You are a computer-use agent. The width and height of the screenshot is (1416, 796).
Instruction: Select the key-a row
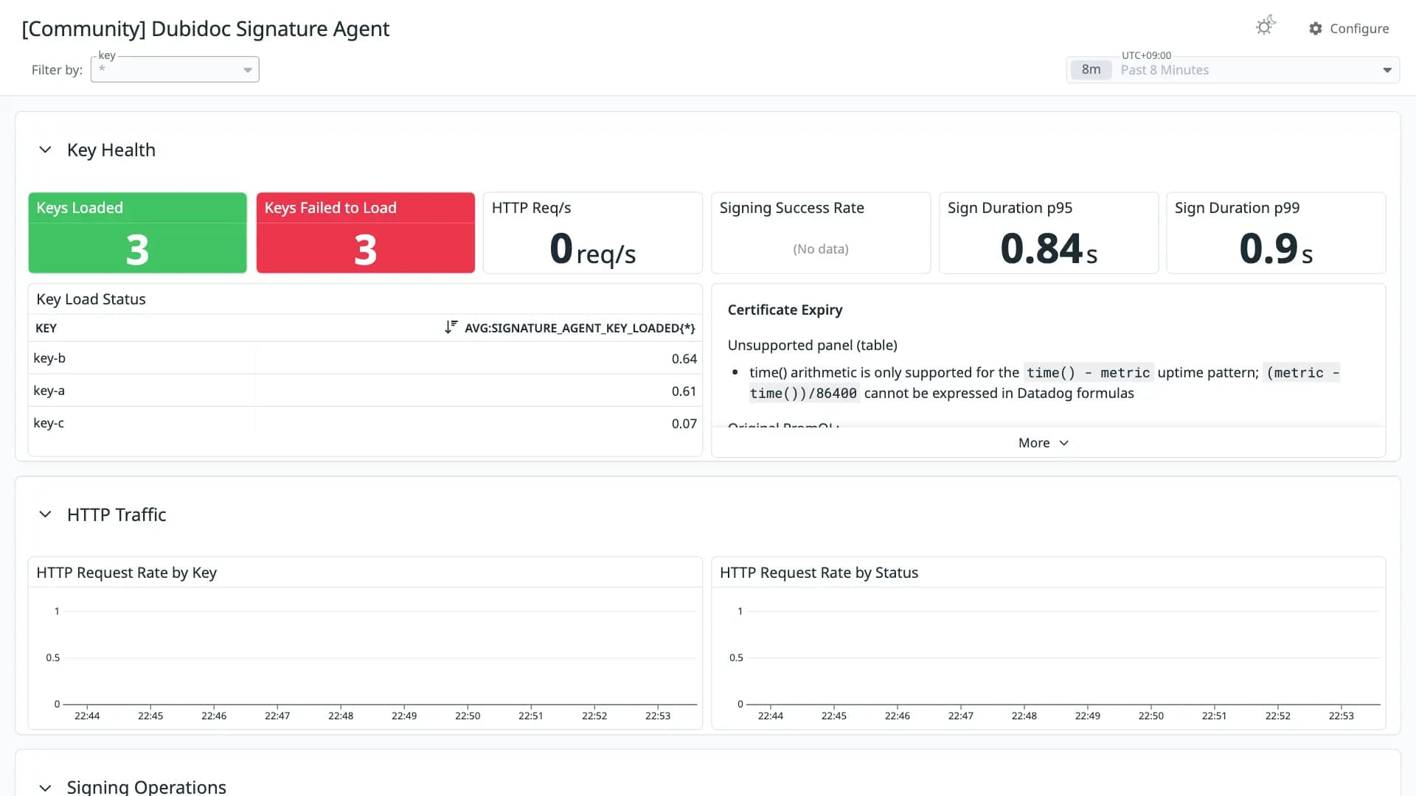pyautogui.click(x=365, y=391)
